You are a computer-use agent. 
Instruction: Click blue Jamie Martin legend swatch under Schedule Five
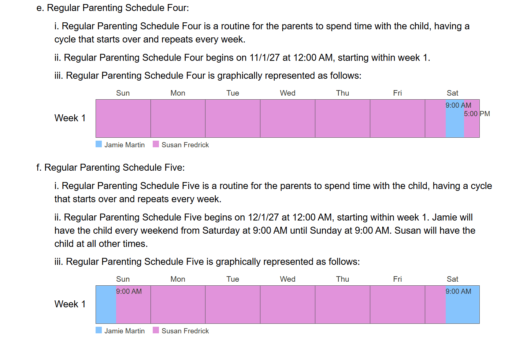coord(99,330)
